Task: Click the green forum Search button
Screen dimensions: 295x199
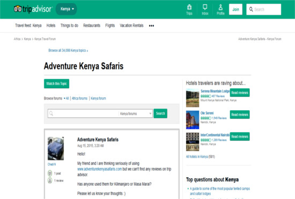Action: [x=160, y=113]
